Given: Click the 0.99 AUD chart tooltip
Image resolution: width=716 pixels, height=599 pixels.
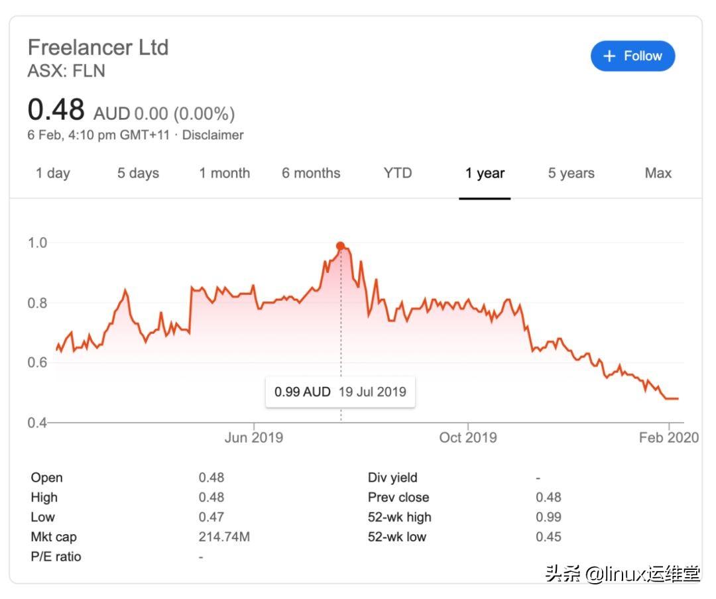Looking at the screenshot, I should click(x=340, y=392).
